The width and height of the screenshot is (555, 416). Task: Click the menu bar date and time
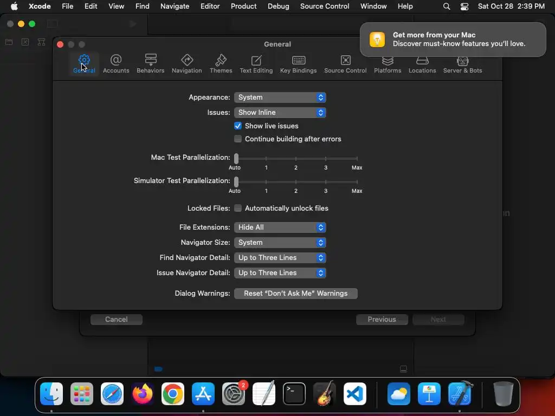pyautogui.click(x=511, y=6)
